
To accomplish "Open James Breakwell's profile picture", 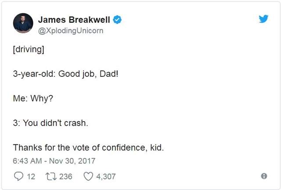I will (23, 23).
